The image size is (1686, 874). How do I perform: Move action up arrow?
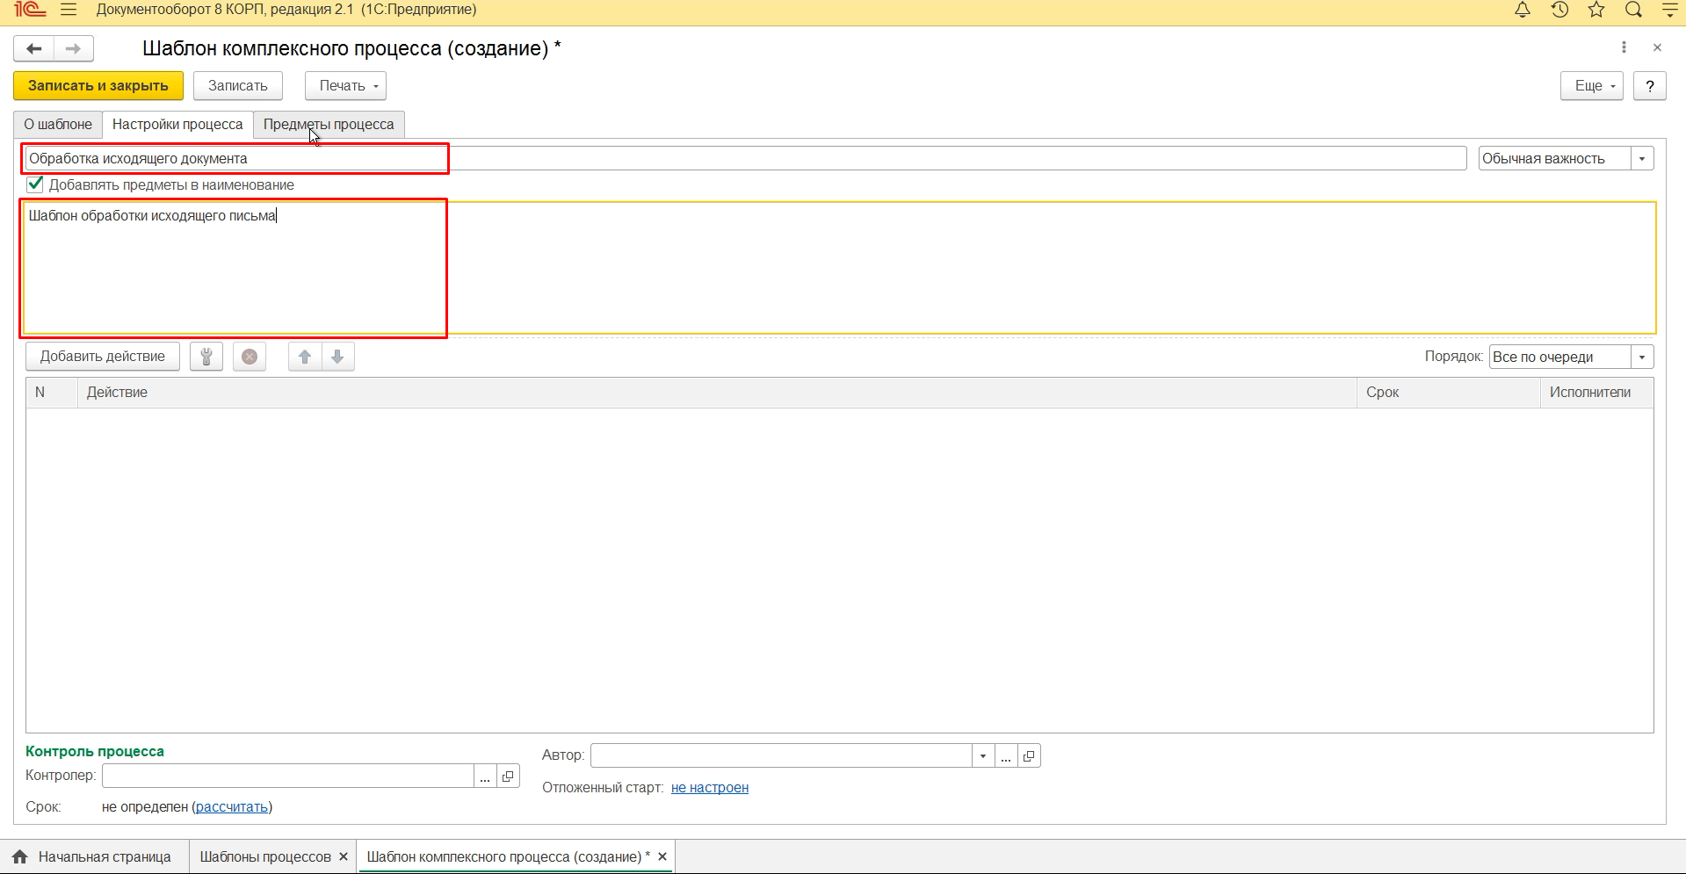coord(305,357)
